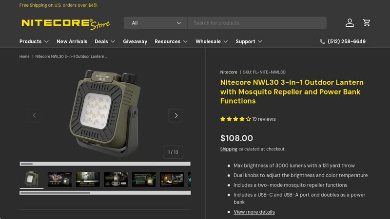Select the second product thumbnail
This screenshot has width=390, height=219.
coord(59,179)
